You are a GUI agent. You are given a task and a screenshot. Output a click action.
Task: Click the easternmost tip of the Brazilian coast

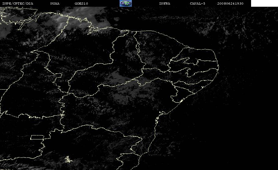pos(218,68)
